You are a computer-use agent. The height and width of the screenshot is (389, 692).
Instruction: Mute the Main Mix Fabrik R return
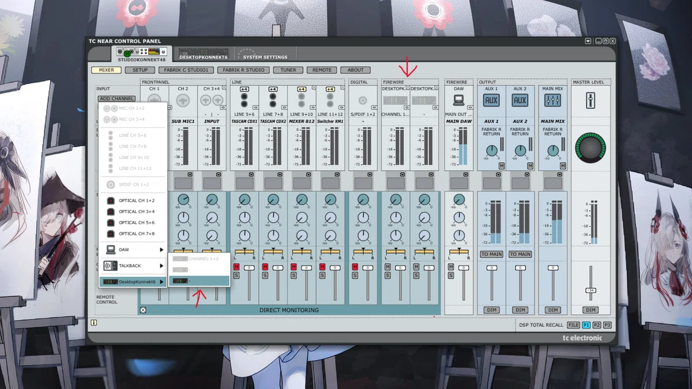pos(563,166)
